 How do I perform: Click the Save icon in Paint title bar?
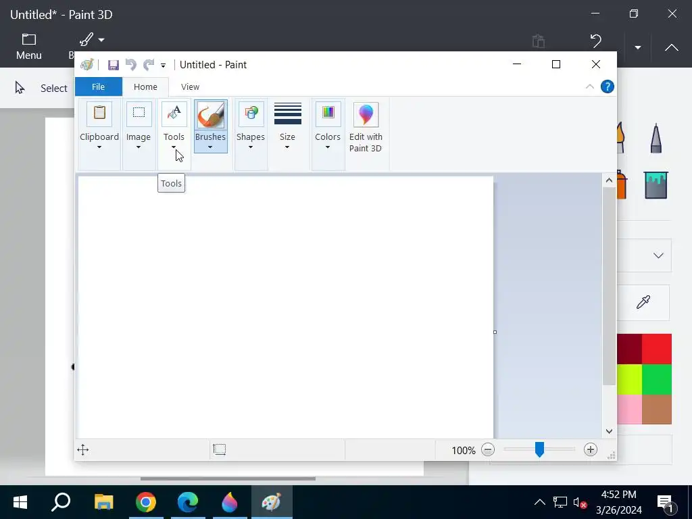[114, 66]
